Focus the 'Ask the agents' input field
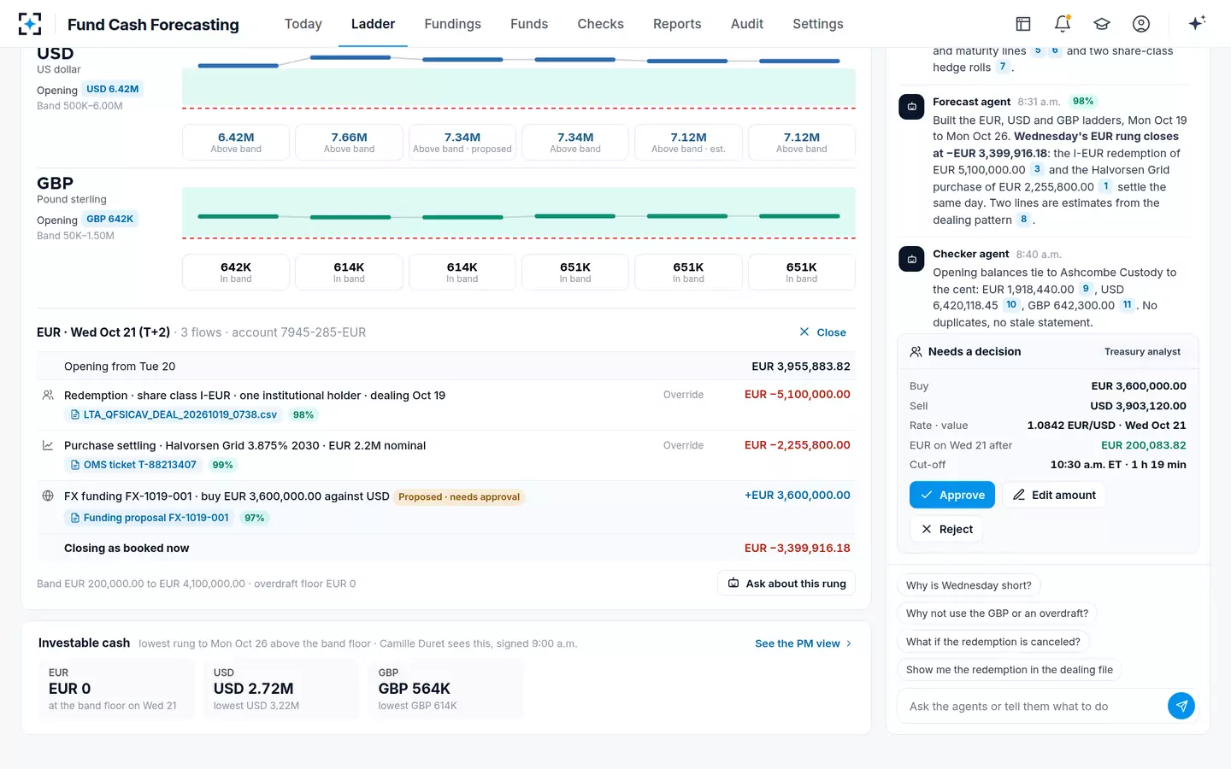 [1033, 707]
